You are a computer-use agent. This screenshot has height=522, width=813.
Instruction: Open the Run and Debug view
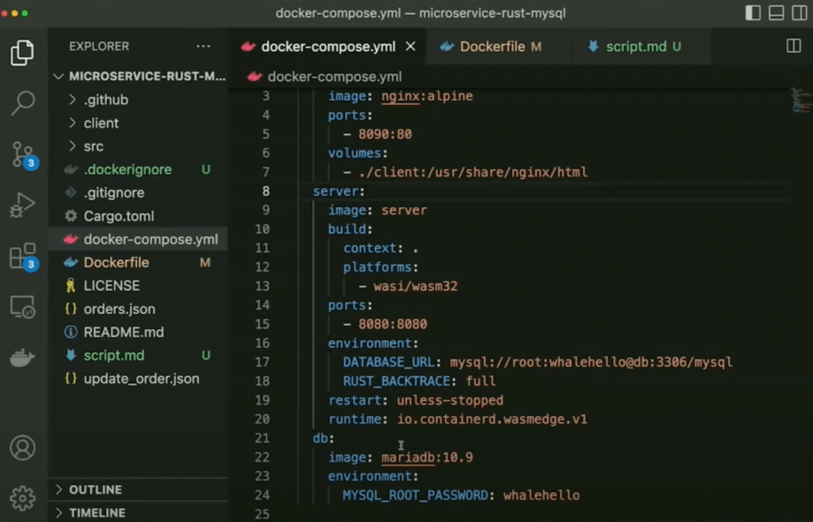click(23, 203)
